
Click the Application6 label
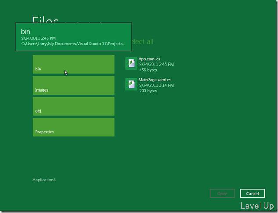[x=44, y=180]
